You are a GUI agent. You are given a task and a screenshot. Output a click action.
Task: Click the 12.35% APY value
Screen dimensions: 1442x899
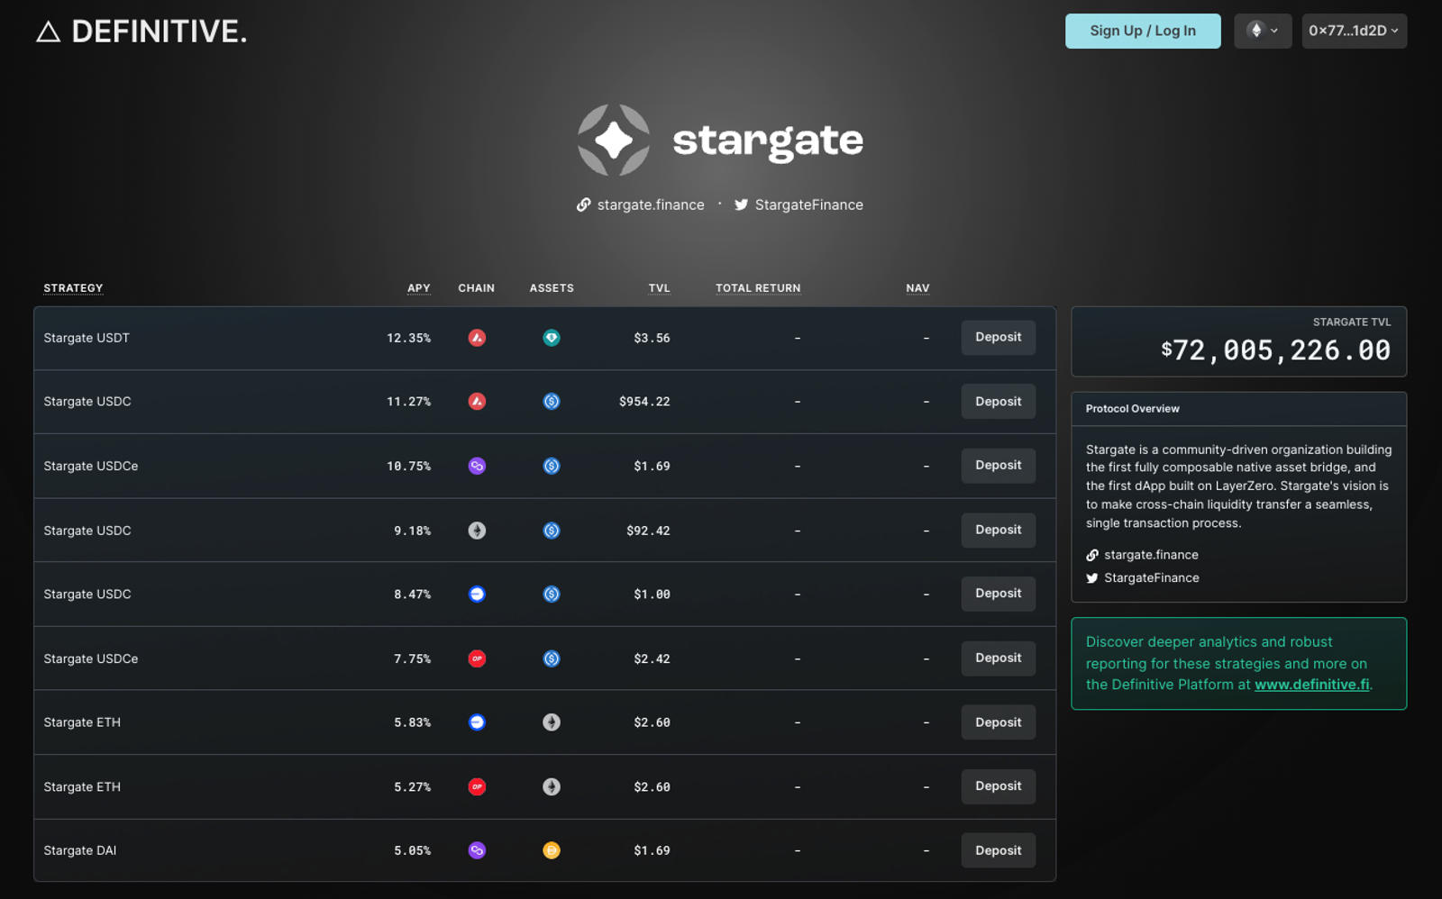[x=409, y=338]
